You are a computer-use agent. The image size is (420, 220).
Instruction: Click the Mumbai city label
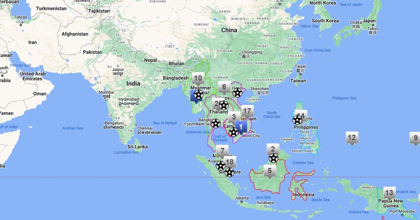(106, 94)
